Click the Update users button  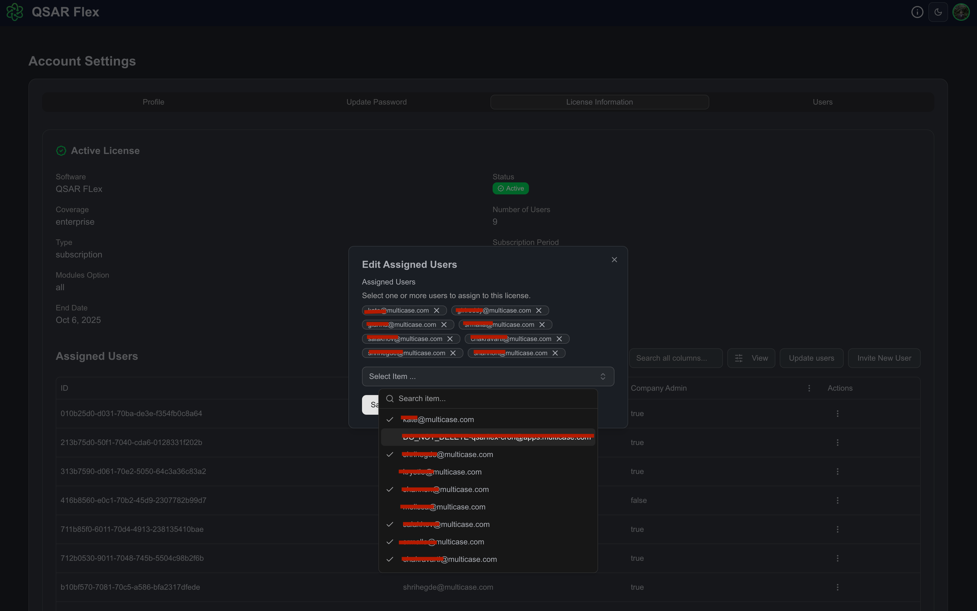click(x=811, y=358)
